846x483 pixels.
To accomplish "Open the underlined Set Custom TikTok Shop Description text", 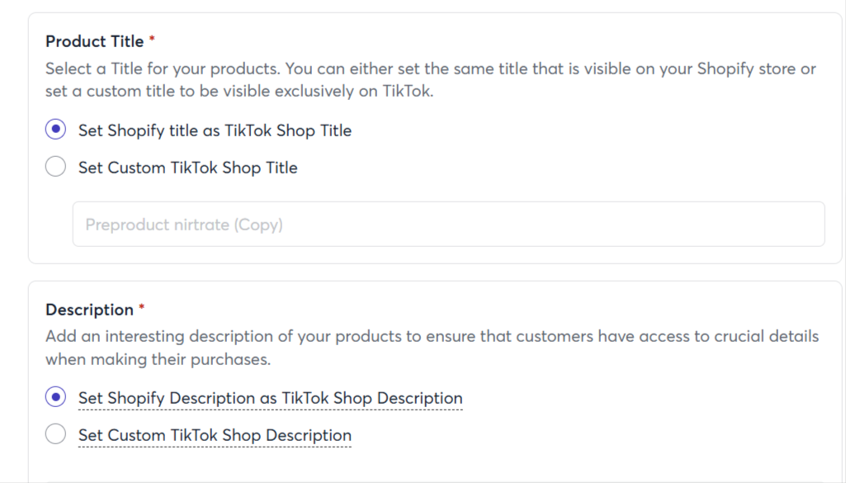I will pyautogui.click(x=215, y=435).
